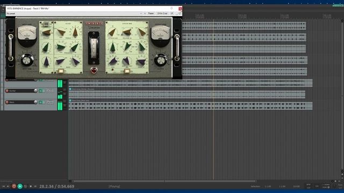Open the '2/4 in 2 out' routing button
This screenshot has height=193, width=344.
click(162, 13)
